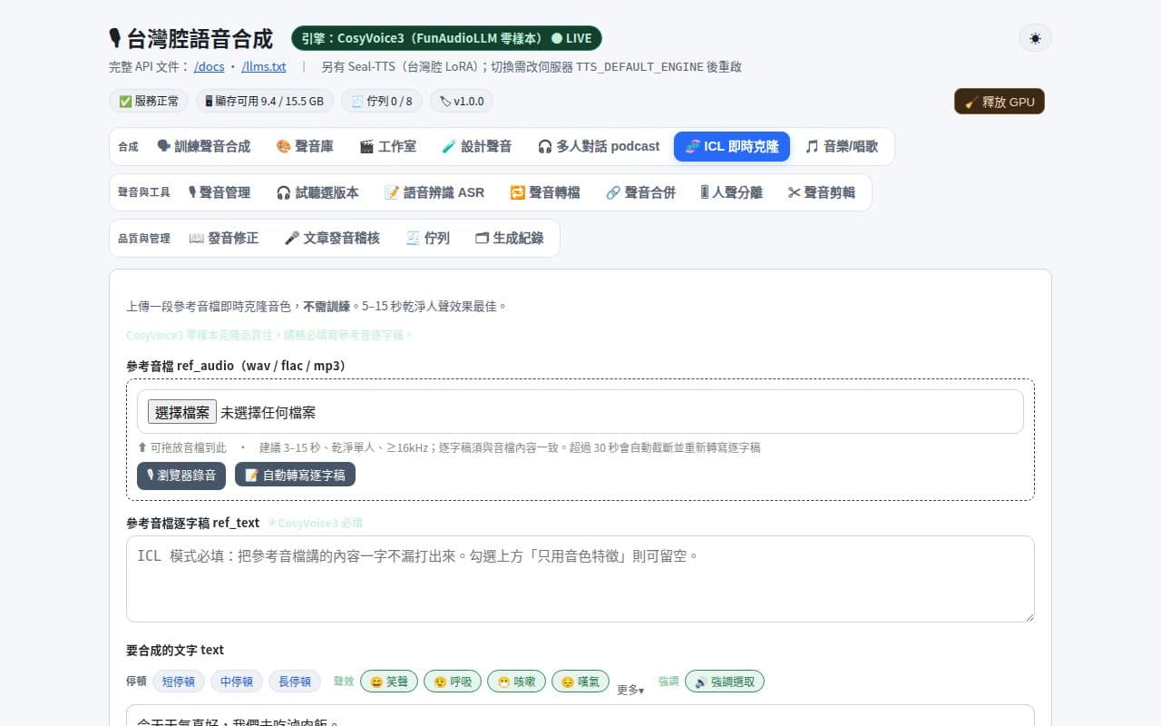1161x726 pixels.
Task: Insert the 咳嗽 sound effect
Action: tap(516, 682)
